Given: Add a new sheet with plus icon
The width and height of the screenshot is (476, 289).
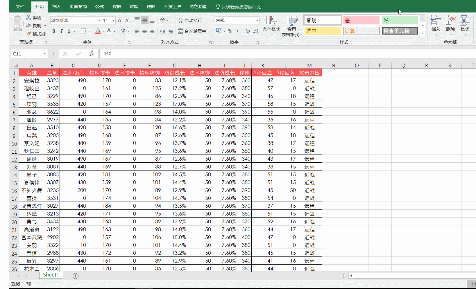Looking at the screenshot, I should coord(76,276).
